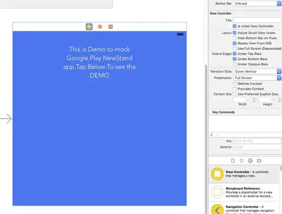
Task: Click the Key command input field
Action: click(x=257, y=141)
